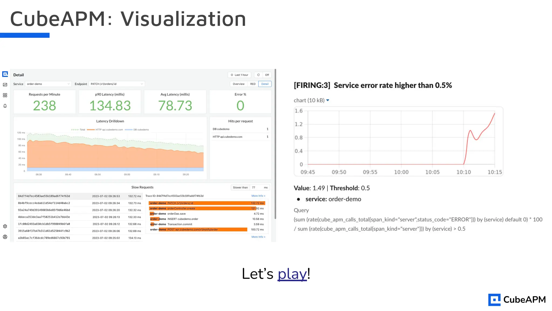Click the top More Info link
Viewport: 552px width, 311px height.
(x=258, y=196)
